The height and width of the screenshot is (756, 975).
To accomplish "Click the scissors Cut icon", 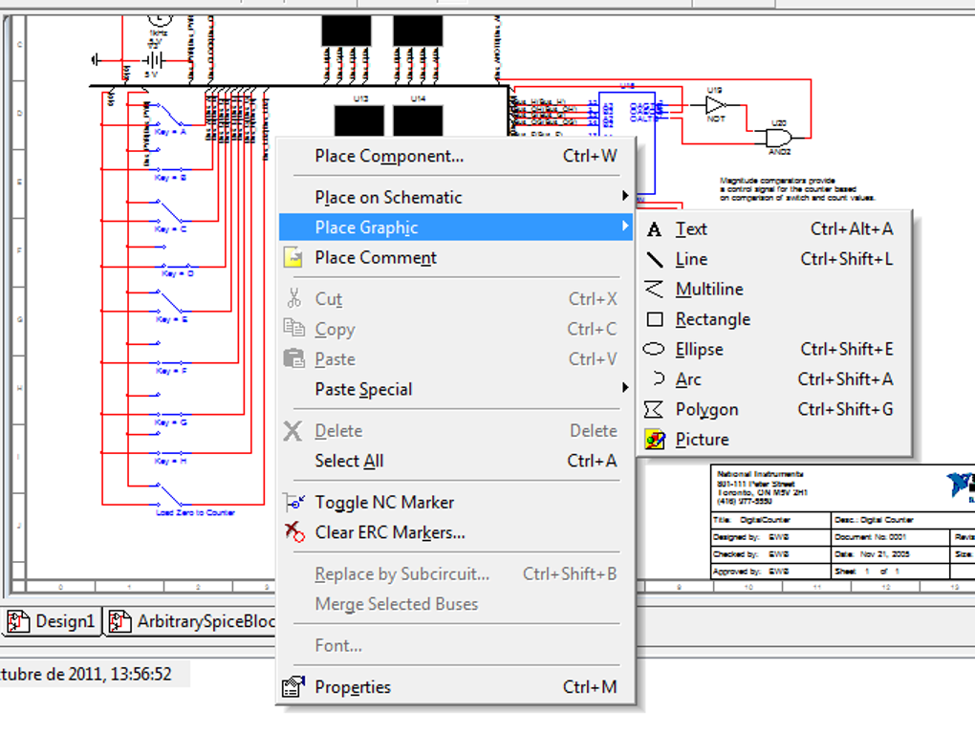I will (x=294, y=298).
